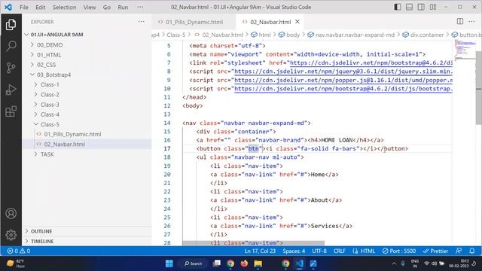
Task: Click the feedback icon in status bar
Action: [459, 251]
